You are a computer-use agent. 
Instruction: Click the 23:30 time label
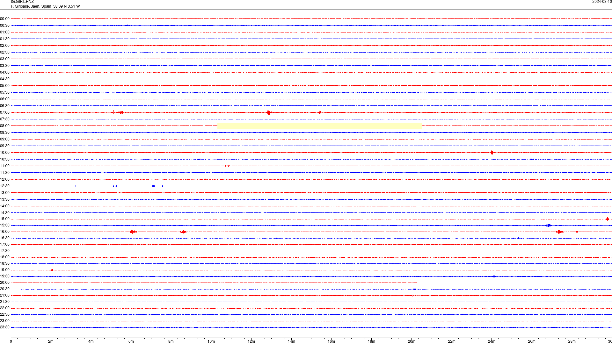(5, 327)
